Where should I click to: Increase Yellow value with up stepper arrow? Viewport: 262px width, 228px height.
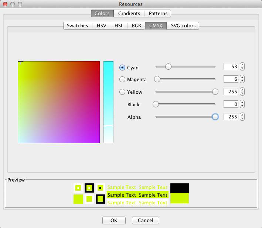pyautogui.click(x=242, y=90)
